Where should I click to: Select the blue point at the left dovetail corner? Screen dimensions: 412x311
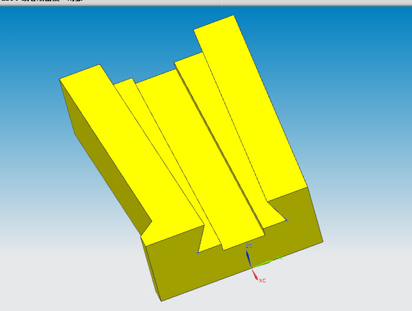[198, 253]
